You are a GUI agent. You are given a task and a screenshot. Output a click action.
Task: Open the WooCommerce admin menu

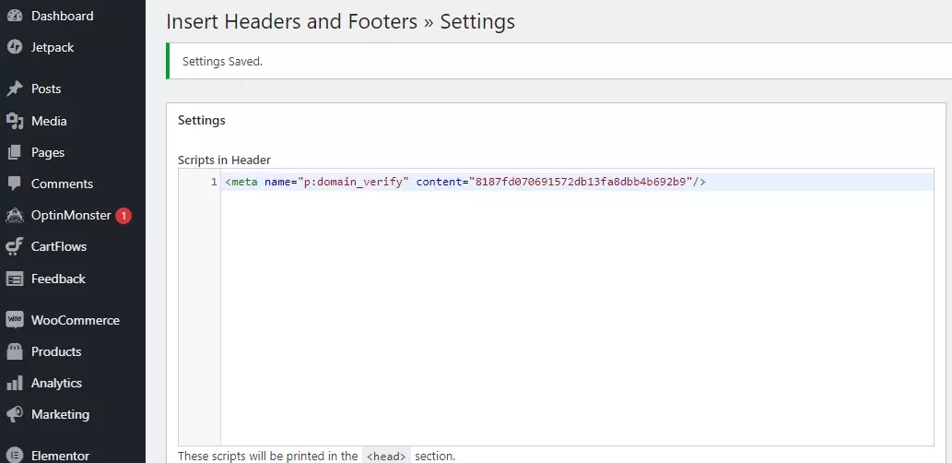click(75, 320)
